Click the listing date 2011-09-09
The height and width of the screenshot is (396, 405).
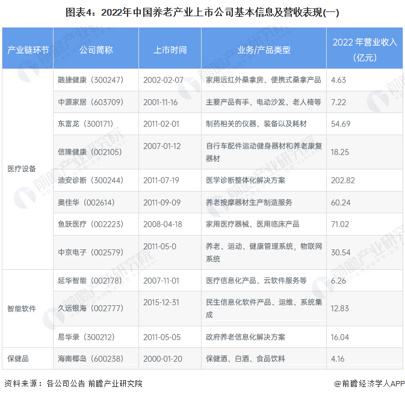point(162,203)
